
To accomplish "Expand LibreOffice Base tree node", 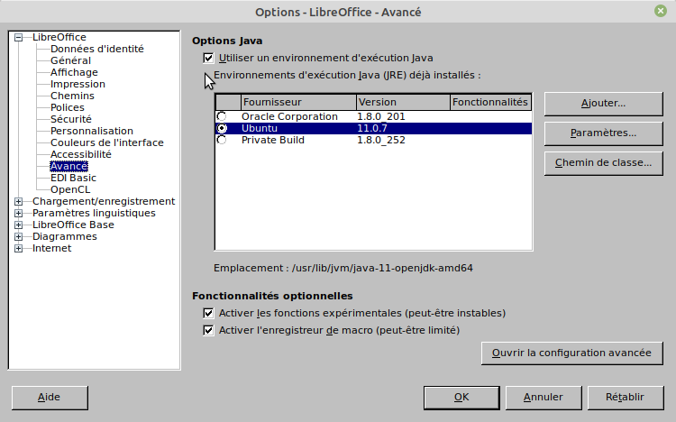I will [x=19, y=225].
